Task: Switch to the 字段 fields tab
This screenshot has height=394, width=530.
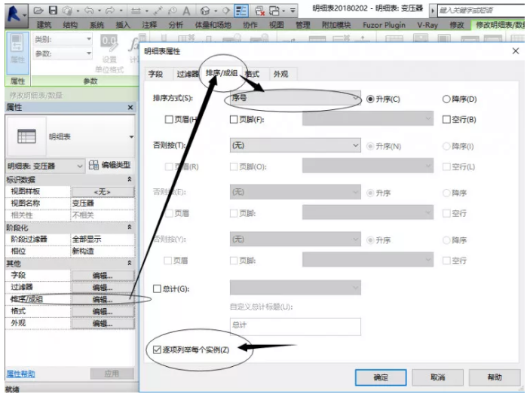Action: click(155, 74)
